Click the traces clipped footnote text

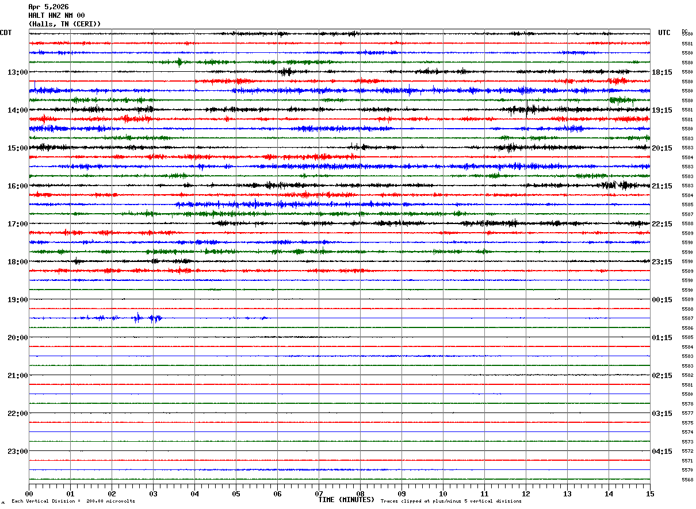click(x=451, y=502)
